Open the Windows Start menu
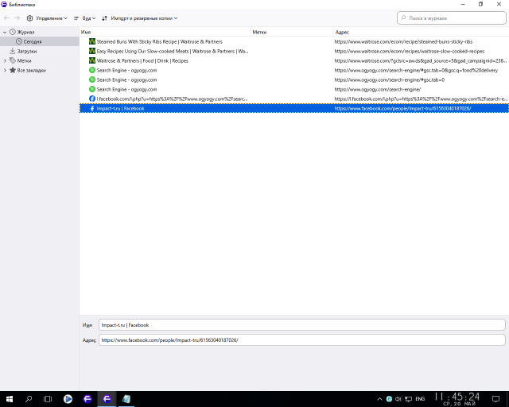 click(x=9, y=399)
